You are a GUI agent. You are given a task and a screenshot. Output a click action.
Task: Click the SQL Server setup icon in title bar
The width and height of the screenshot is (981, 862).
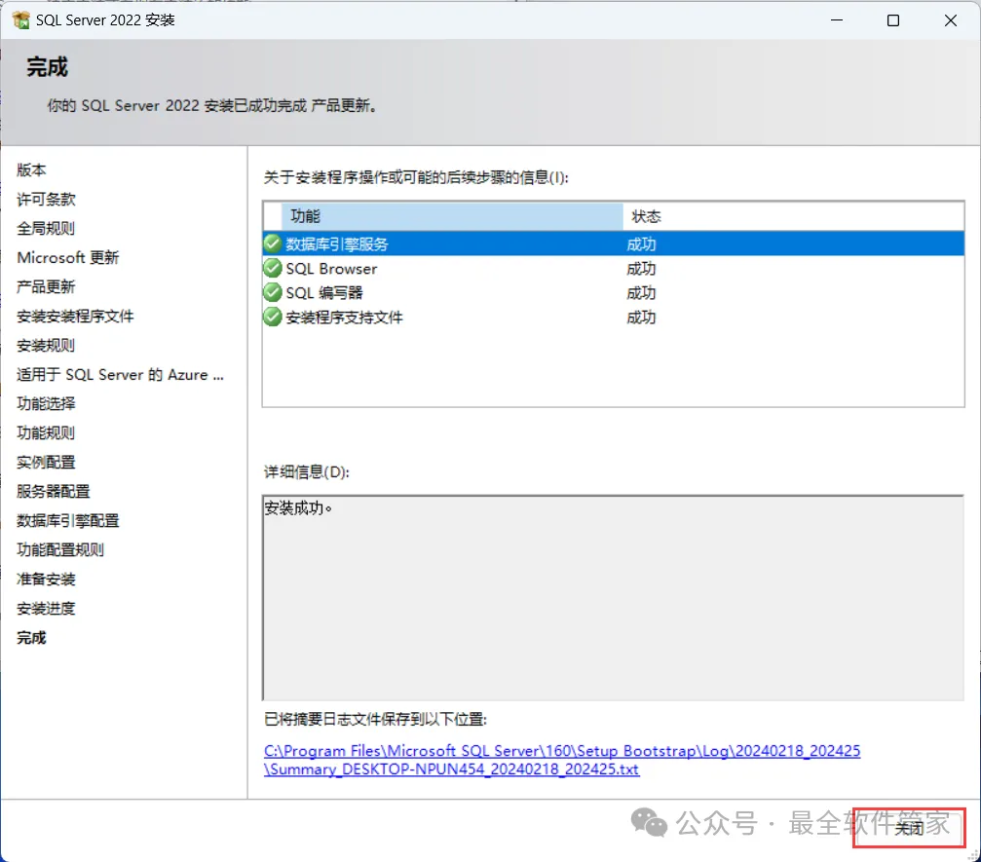[x=20, y=20]
